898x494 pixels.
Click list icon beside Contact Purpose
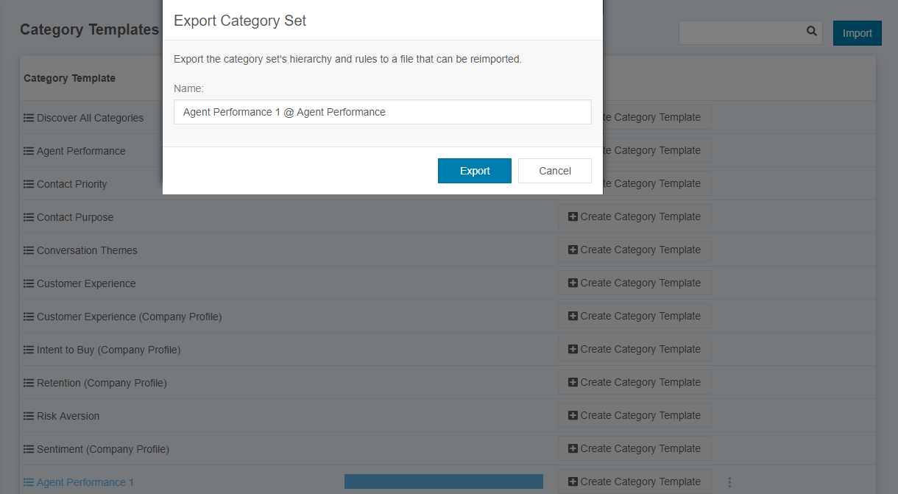pyautogui.click(x=29, y=217)
